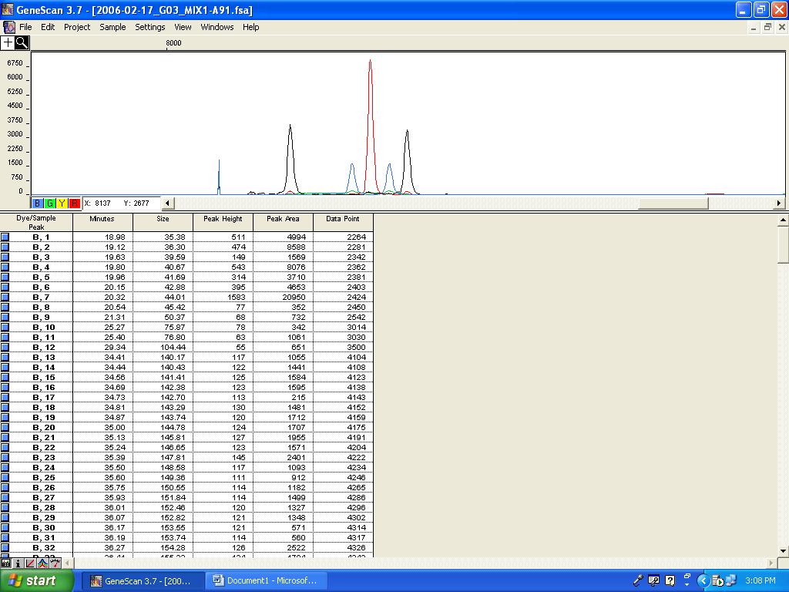The width and height of the screenshot is (789, 592).
Task: Toggle the blue marker for row B, 32
Action: [x=5, y=547]
